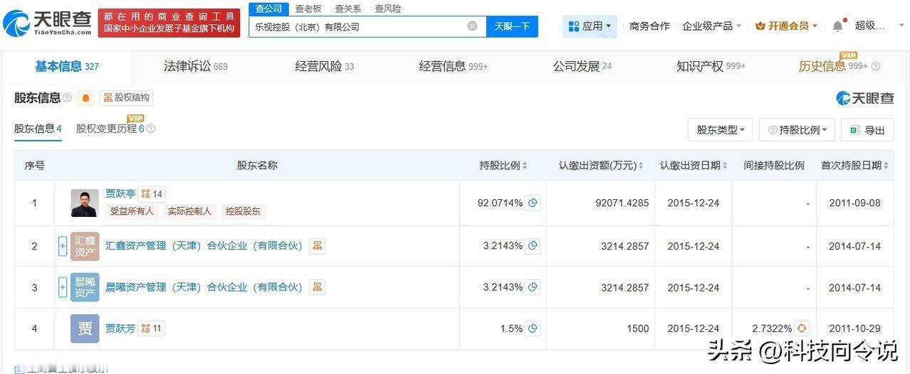Open 企业级产品 dropdown in header
The height and width of the screenshot is (374, 910).
point(711,26)
